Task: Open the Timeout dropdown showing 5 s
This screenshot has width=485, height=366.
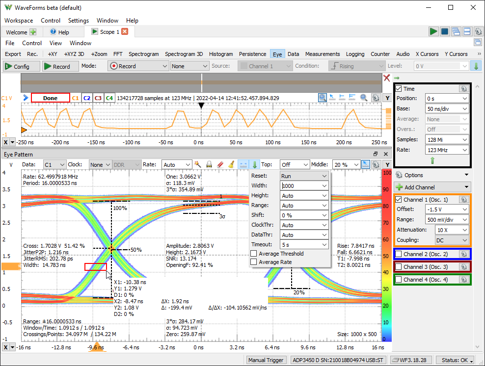Action: 304,244
